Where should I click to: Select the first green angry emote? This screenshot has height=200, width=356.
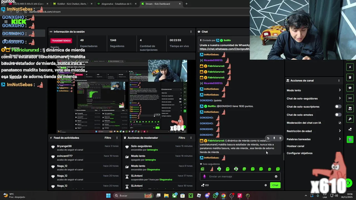[202, 169]
